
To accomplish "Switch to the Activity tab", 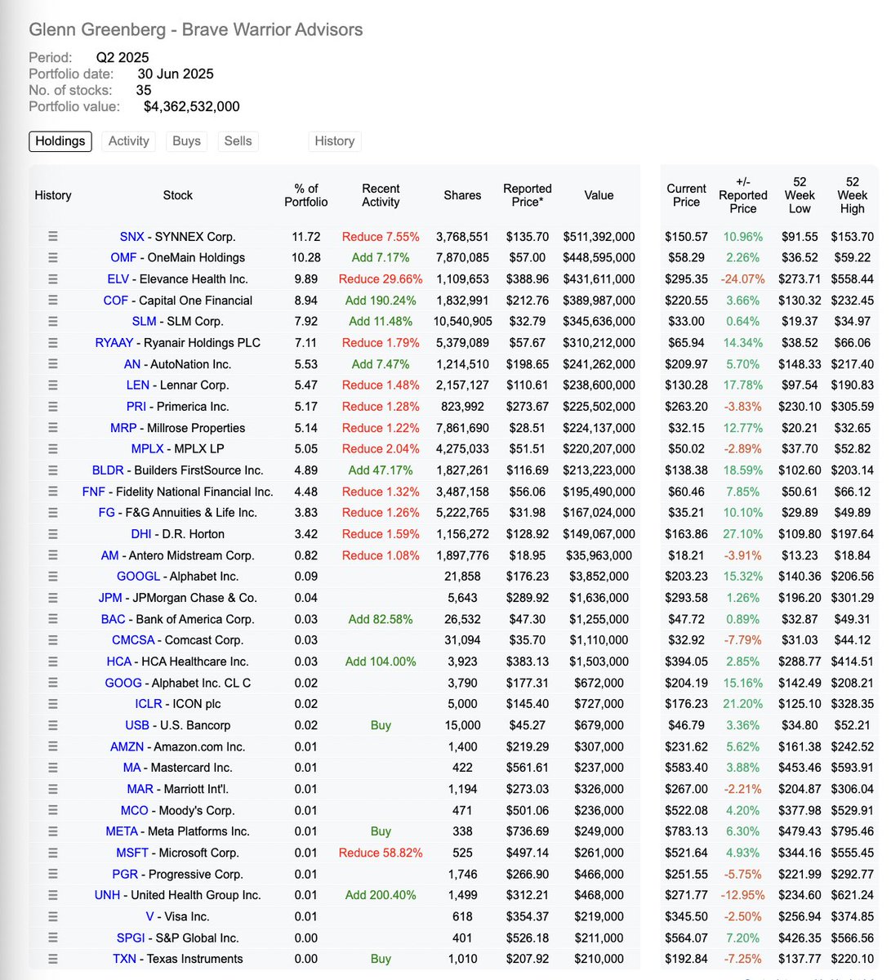I will tap(129, 141).
